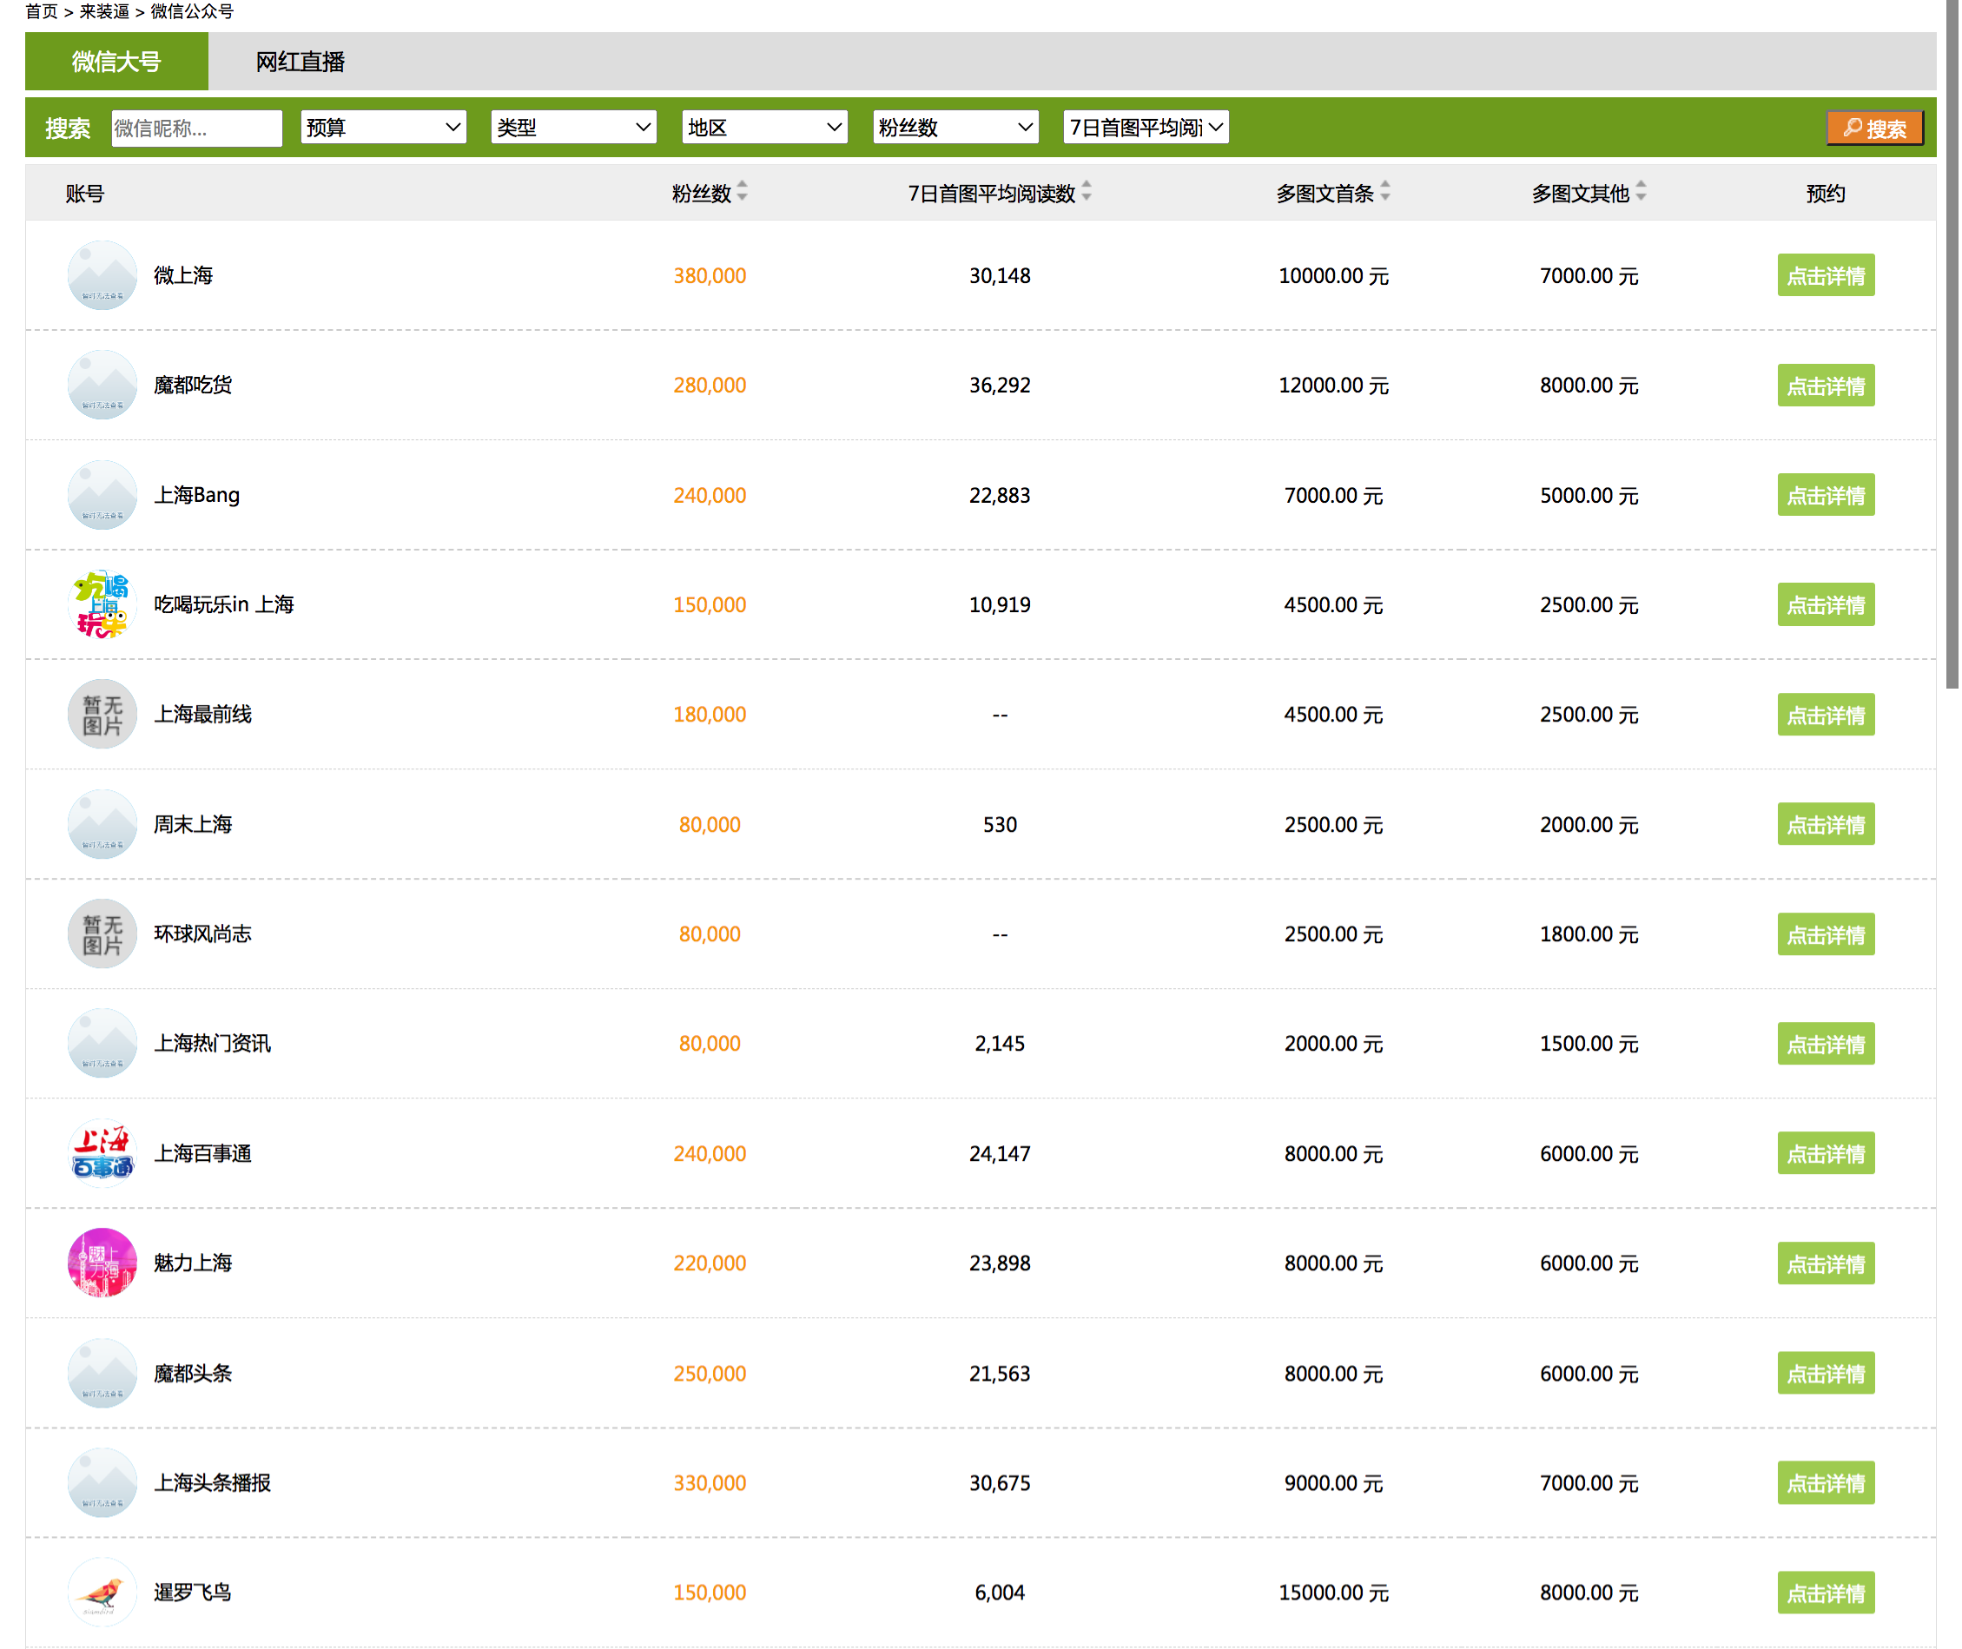Click the 暹罗飞鸟 bird avatar
1962x1649 pixels.
(x=102, y=1592)
